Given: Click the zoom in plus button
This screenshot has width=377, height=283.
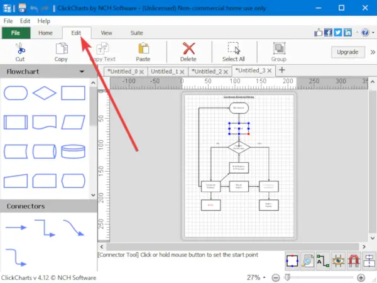Looking at the screenshot, I should [361, 278].
